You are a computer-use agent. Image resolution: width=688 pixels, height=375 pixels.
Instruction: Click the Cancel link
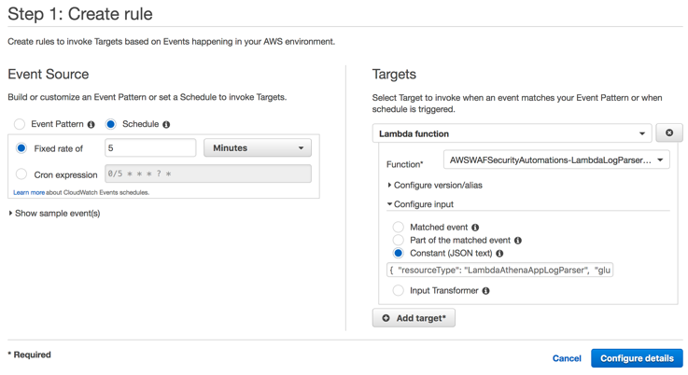pos(567,358)
